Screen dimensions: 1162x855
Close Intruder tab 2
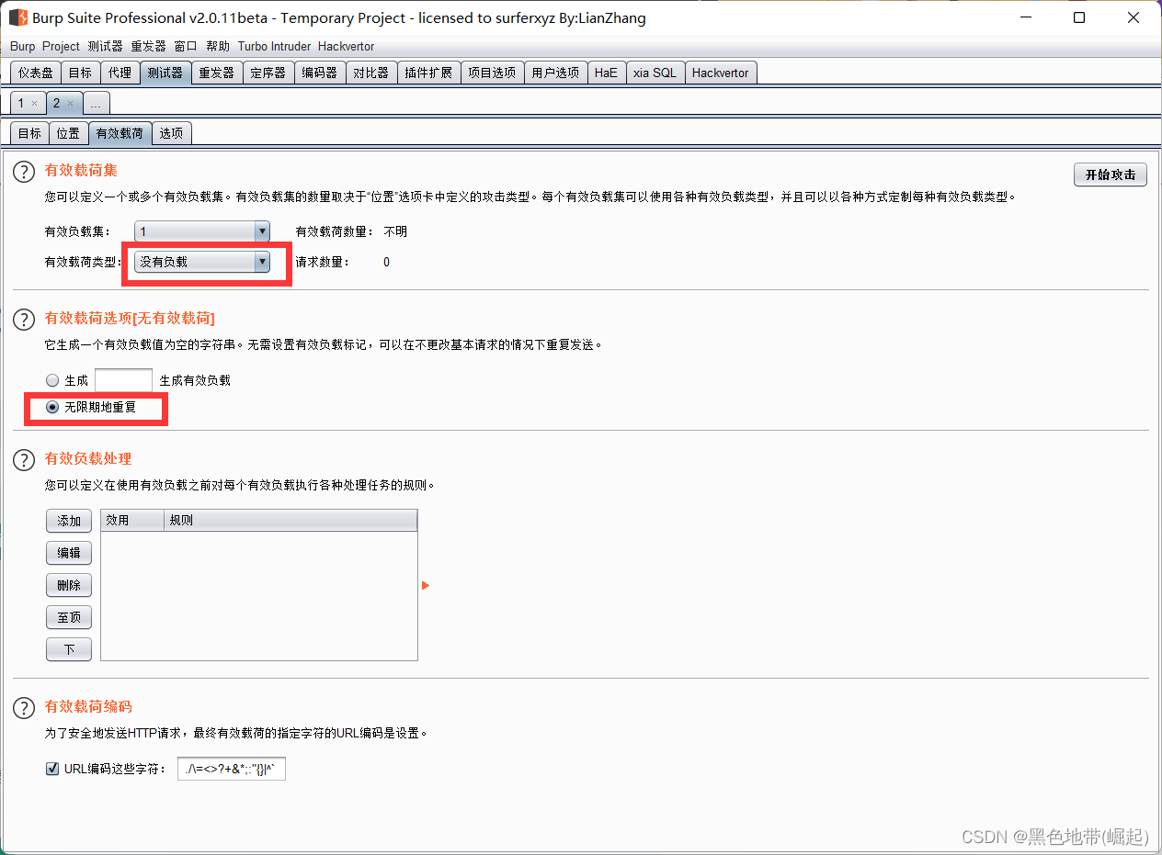pos(70,104)
